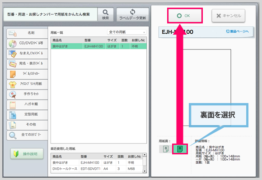Click the キャンセル button
262x180 pixels.
[x=229, y=16]
